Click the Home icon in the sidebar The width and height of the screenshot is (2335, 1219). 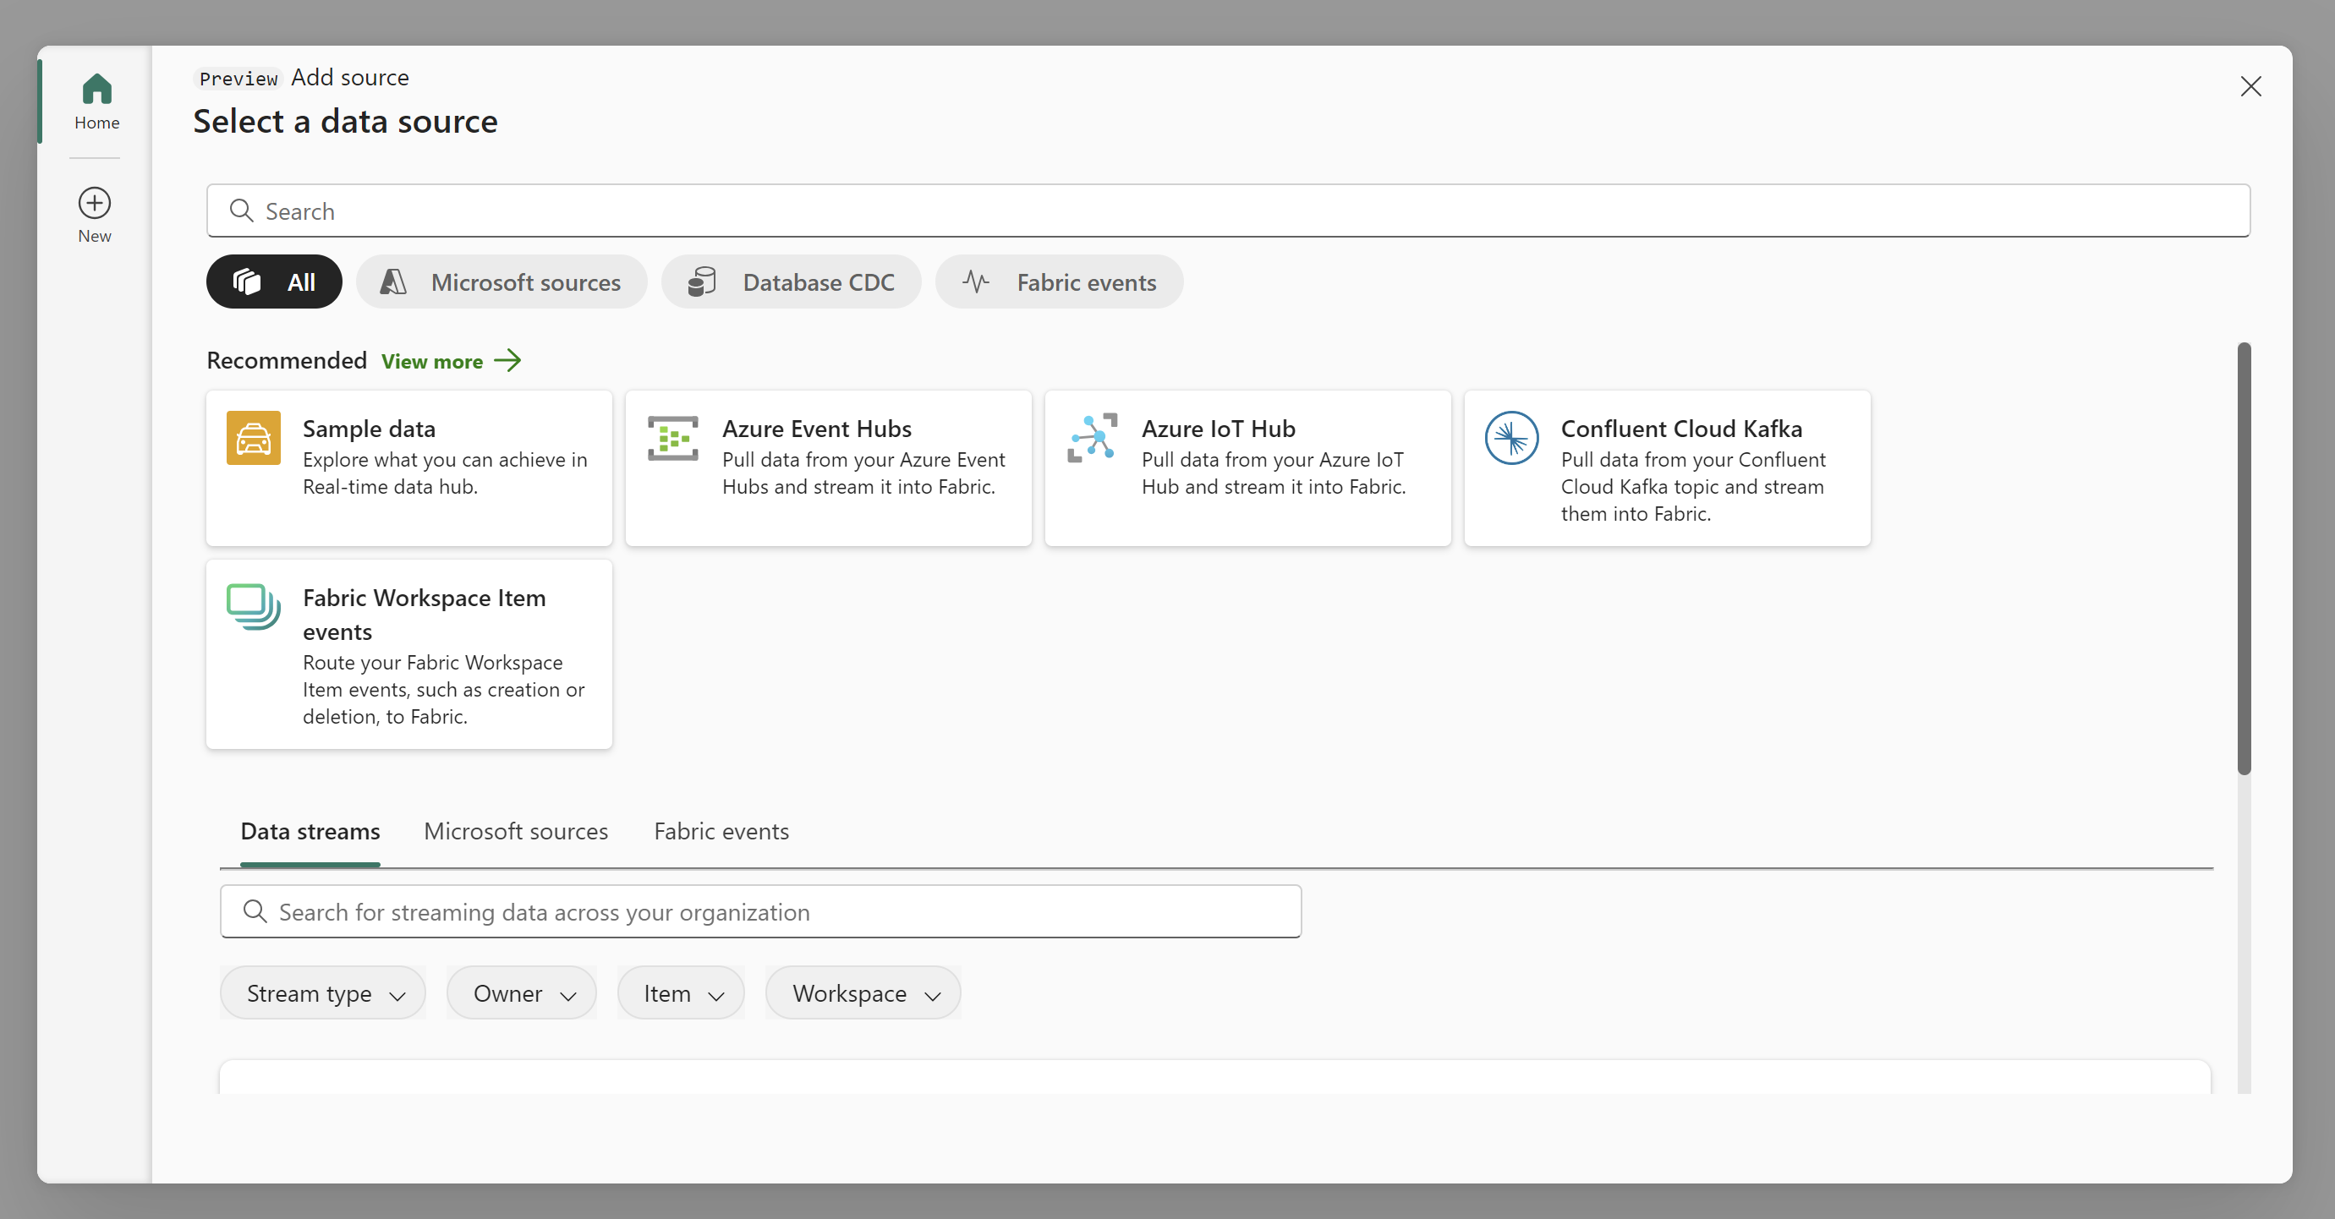point(96,88)
